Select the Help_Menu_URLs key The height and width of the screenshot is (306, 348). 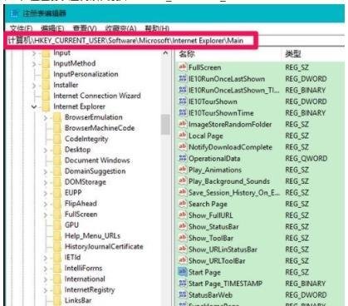click(x=92, y=236)
